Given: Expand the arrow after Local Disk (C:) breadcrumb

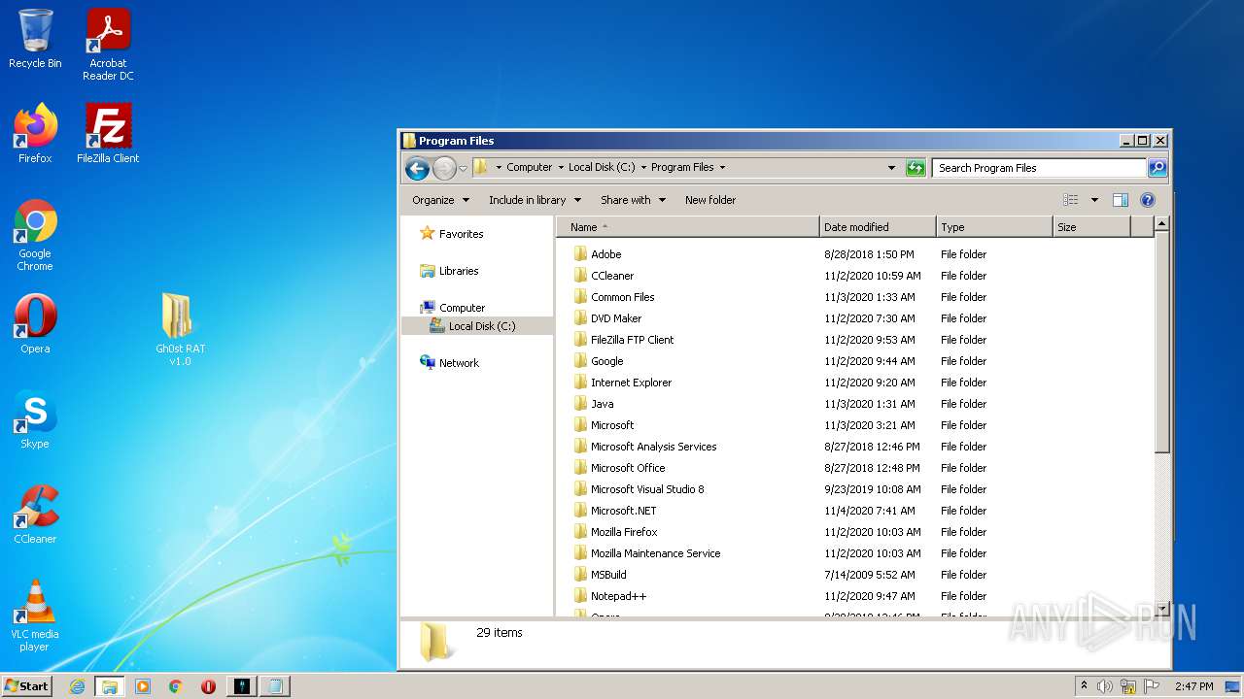Looking at the screenshot, I should tap(643, 168).
